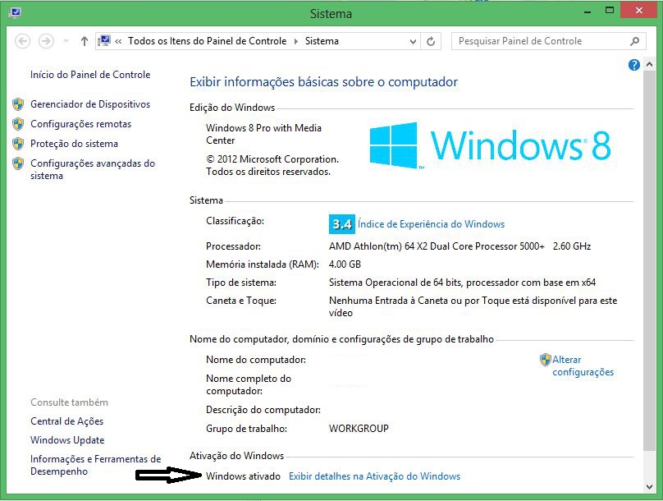Viewport: 663px width, 501px height.
Task: Click the 3.4 rating score badge
Action: (341, 224)
